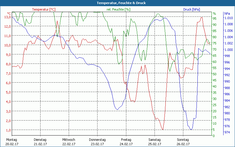Click the 13,0 temperature axis value
This screenshot has width=235, height=147.
pos(7,17)
